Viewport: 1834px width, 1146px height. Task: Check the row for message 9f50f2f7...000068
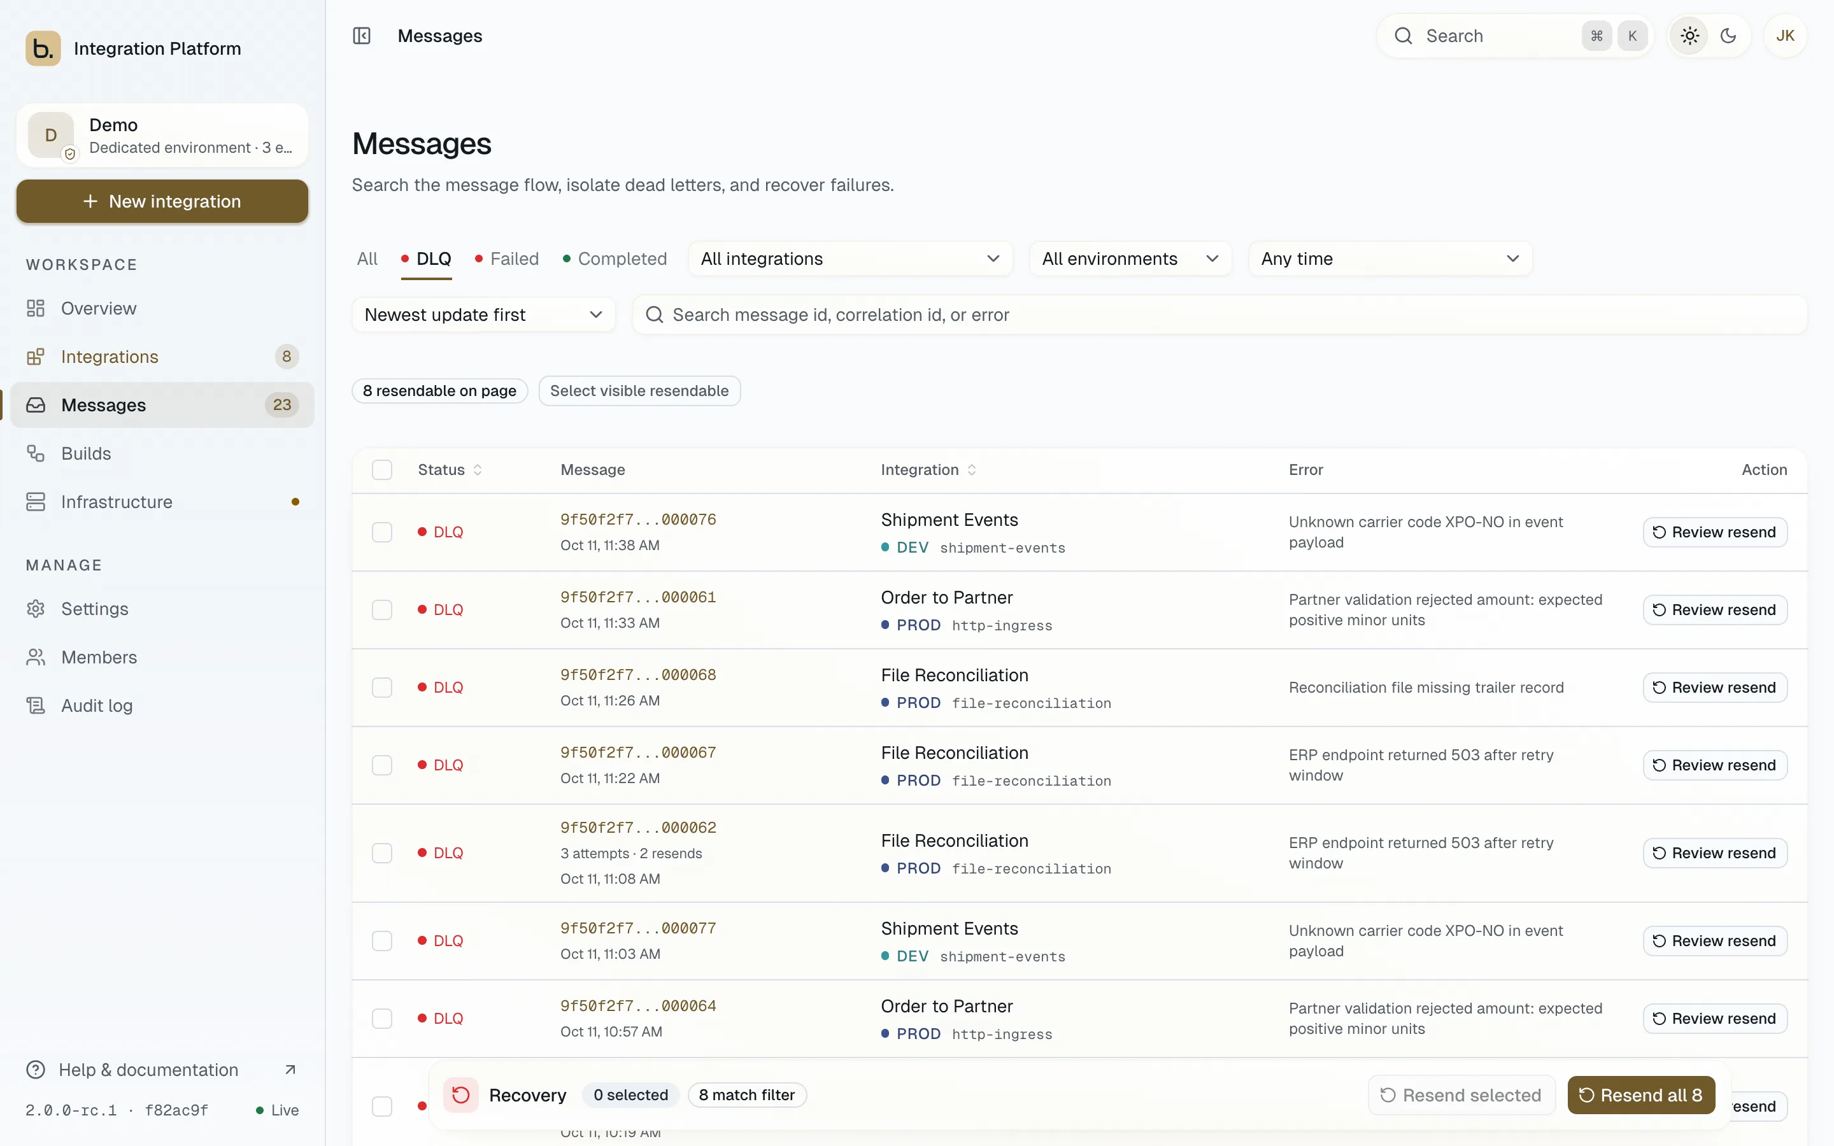(x=382, y=688)
